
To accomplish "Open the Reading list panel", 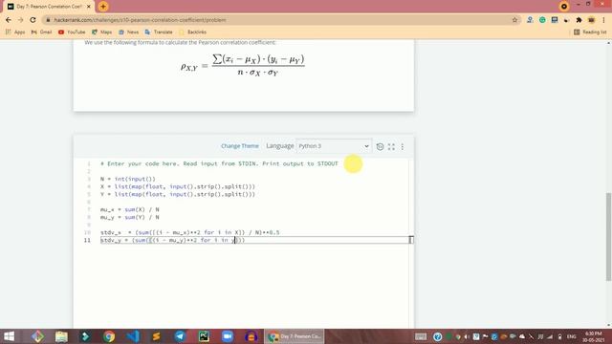I will [x=590, y=32].
